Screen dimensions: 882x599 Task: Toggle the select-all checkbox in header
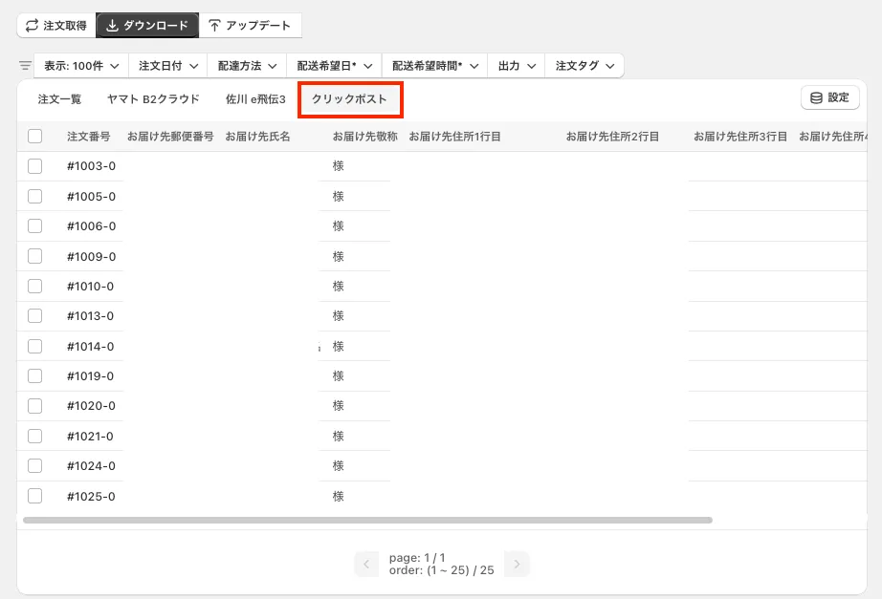[x=35, y=137]
